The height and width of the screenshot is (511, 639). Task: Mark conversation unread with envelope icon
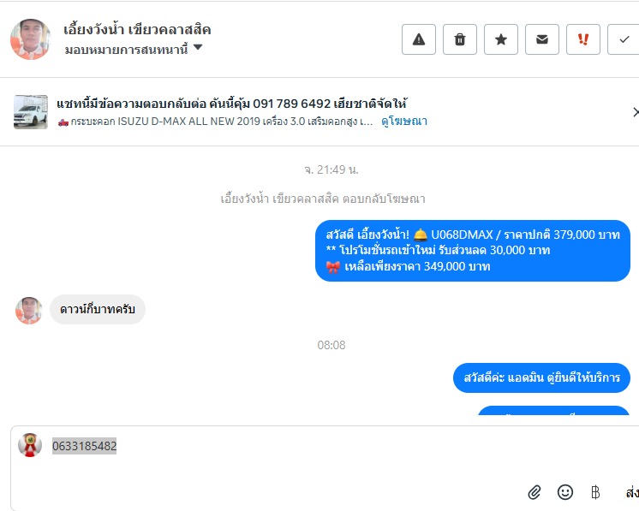click(x=542, y=39)
